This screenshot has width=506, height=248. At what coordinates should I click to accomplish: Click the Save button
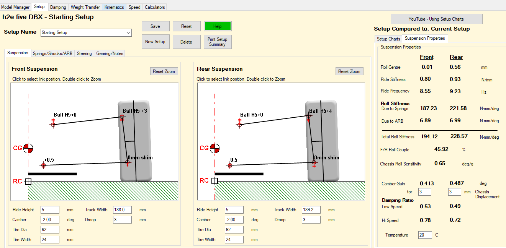click(155, 26)
